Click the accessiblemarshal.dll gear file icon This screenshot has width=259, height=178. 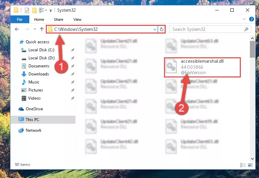pos(171,66)
